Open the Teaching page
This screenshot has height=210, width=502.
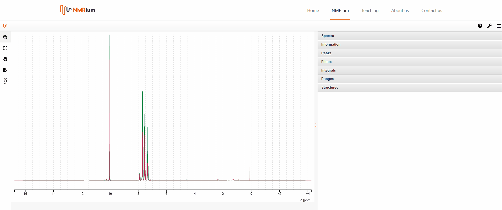(x=370, y=10)
